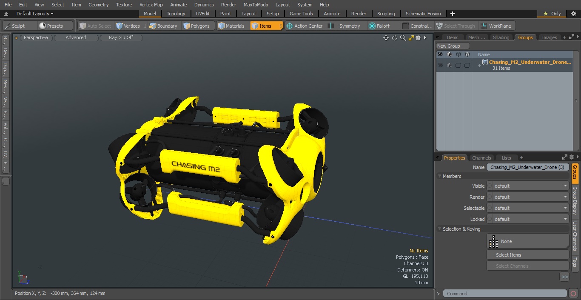Image resolution: width=581 pixels, height=300 pixels.
Task: Open the Group Display vertical tab
Action: (x=575, y=200)
